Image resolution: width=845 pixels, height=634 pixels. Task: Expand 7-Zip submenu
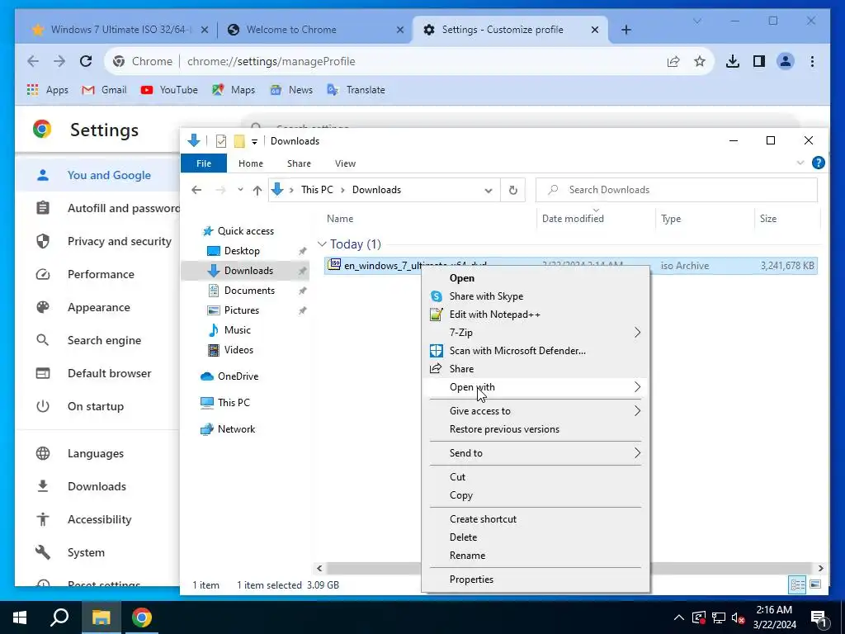[536, 333]
